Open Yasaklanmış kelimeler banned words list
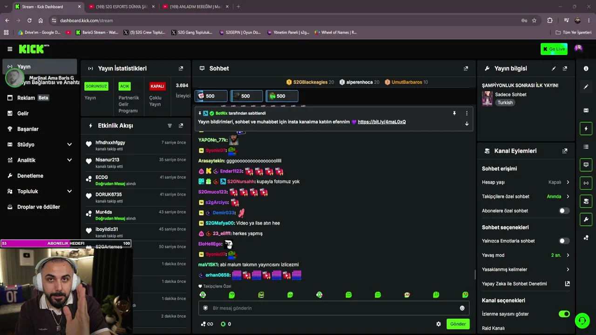Viewport: 596px width, 335px height. pyautogui.click(x=526, y=269)
